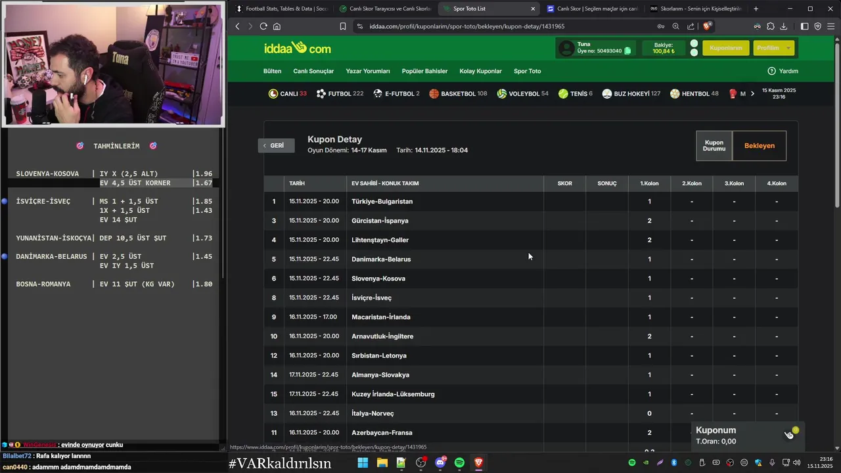
Task: Copy member number with the copy icon
Action: (627, 51)
